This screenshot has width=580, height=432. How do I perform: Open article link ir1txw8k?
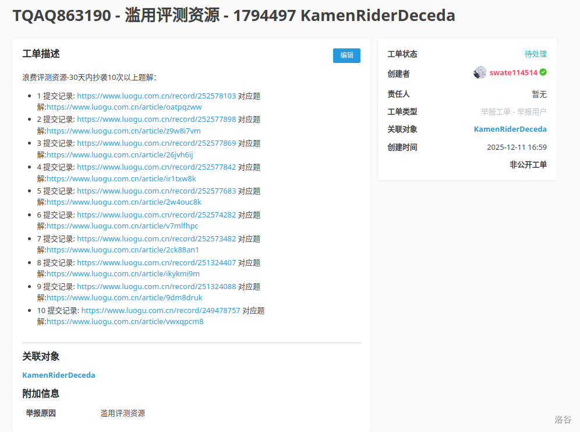(121, 179)
